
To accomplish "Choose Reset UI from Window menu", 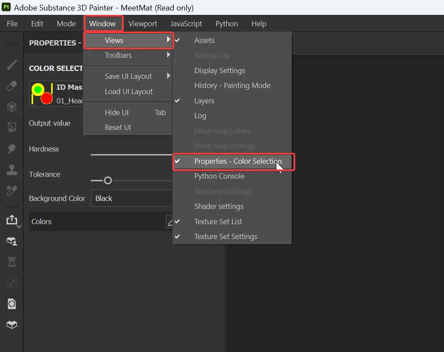I will [x=128, y=128].
